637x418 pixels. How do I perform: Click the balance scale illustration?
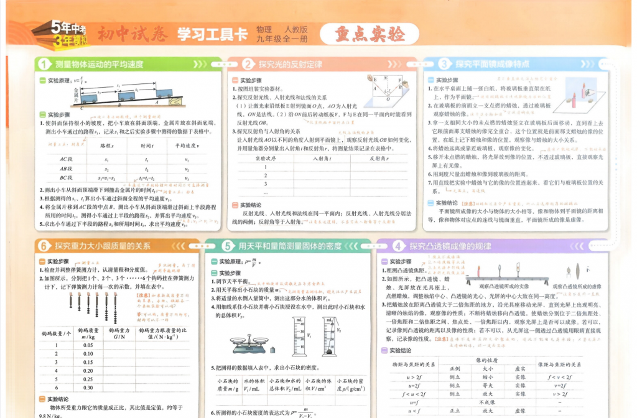pyautogui.click(x=249, y=345)
